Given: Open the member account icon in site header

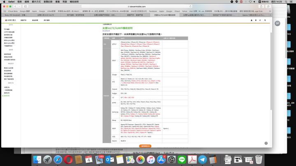Looking at the screenshot, I should click(x=252, y=20).
